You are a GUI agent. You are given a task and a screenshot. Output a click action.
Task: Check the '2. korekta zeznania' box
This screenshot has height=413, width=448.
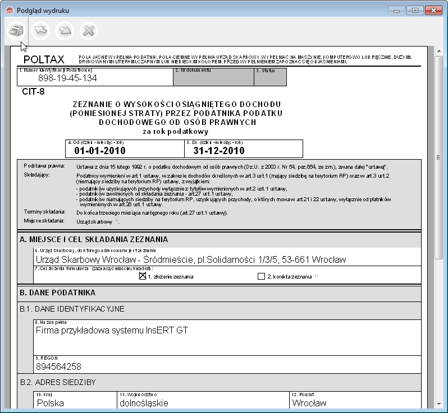(x=260, y=276)
